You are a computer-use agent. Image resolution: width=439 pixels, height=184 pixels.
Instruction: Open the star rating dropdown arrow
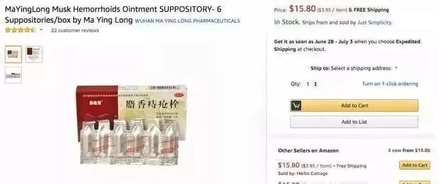coord(41,30)
